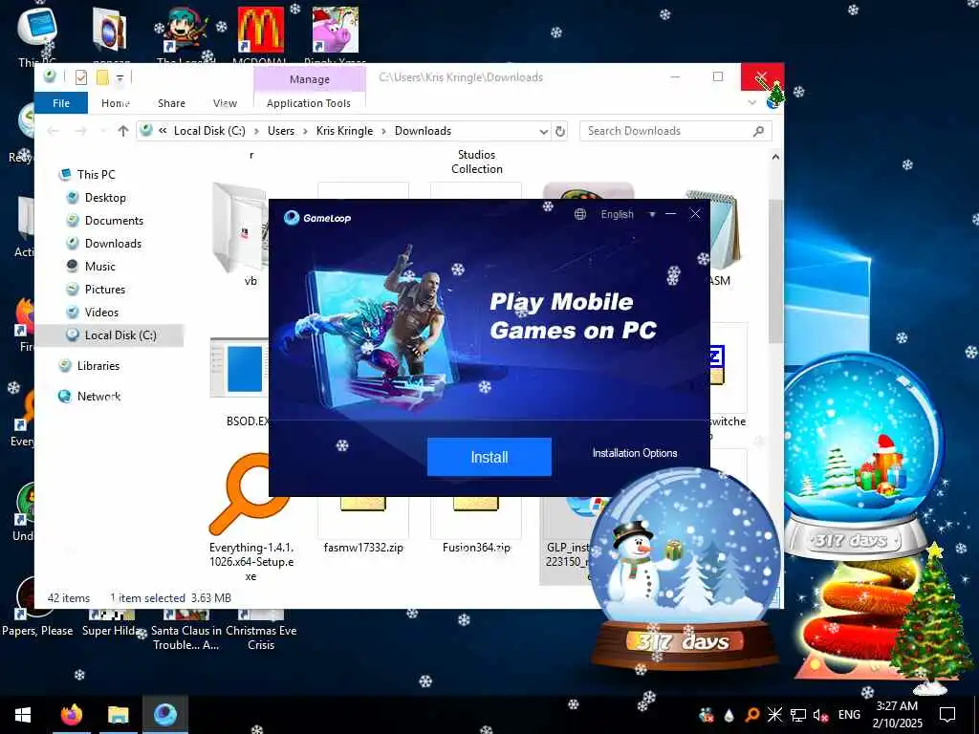
Task: Expand the Explorer ribbon chevron
Action: [x=751, y=102]
